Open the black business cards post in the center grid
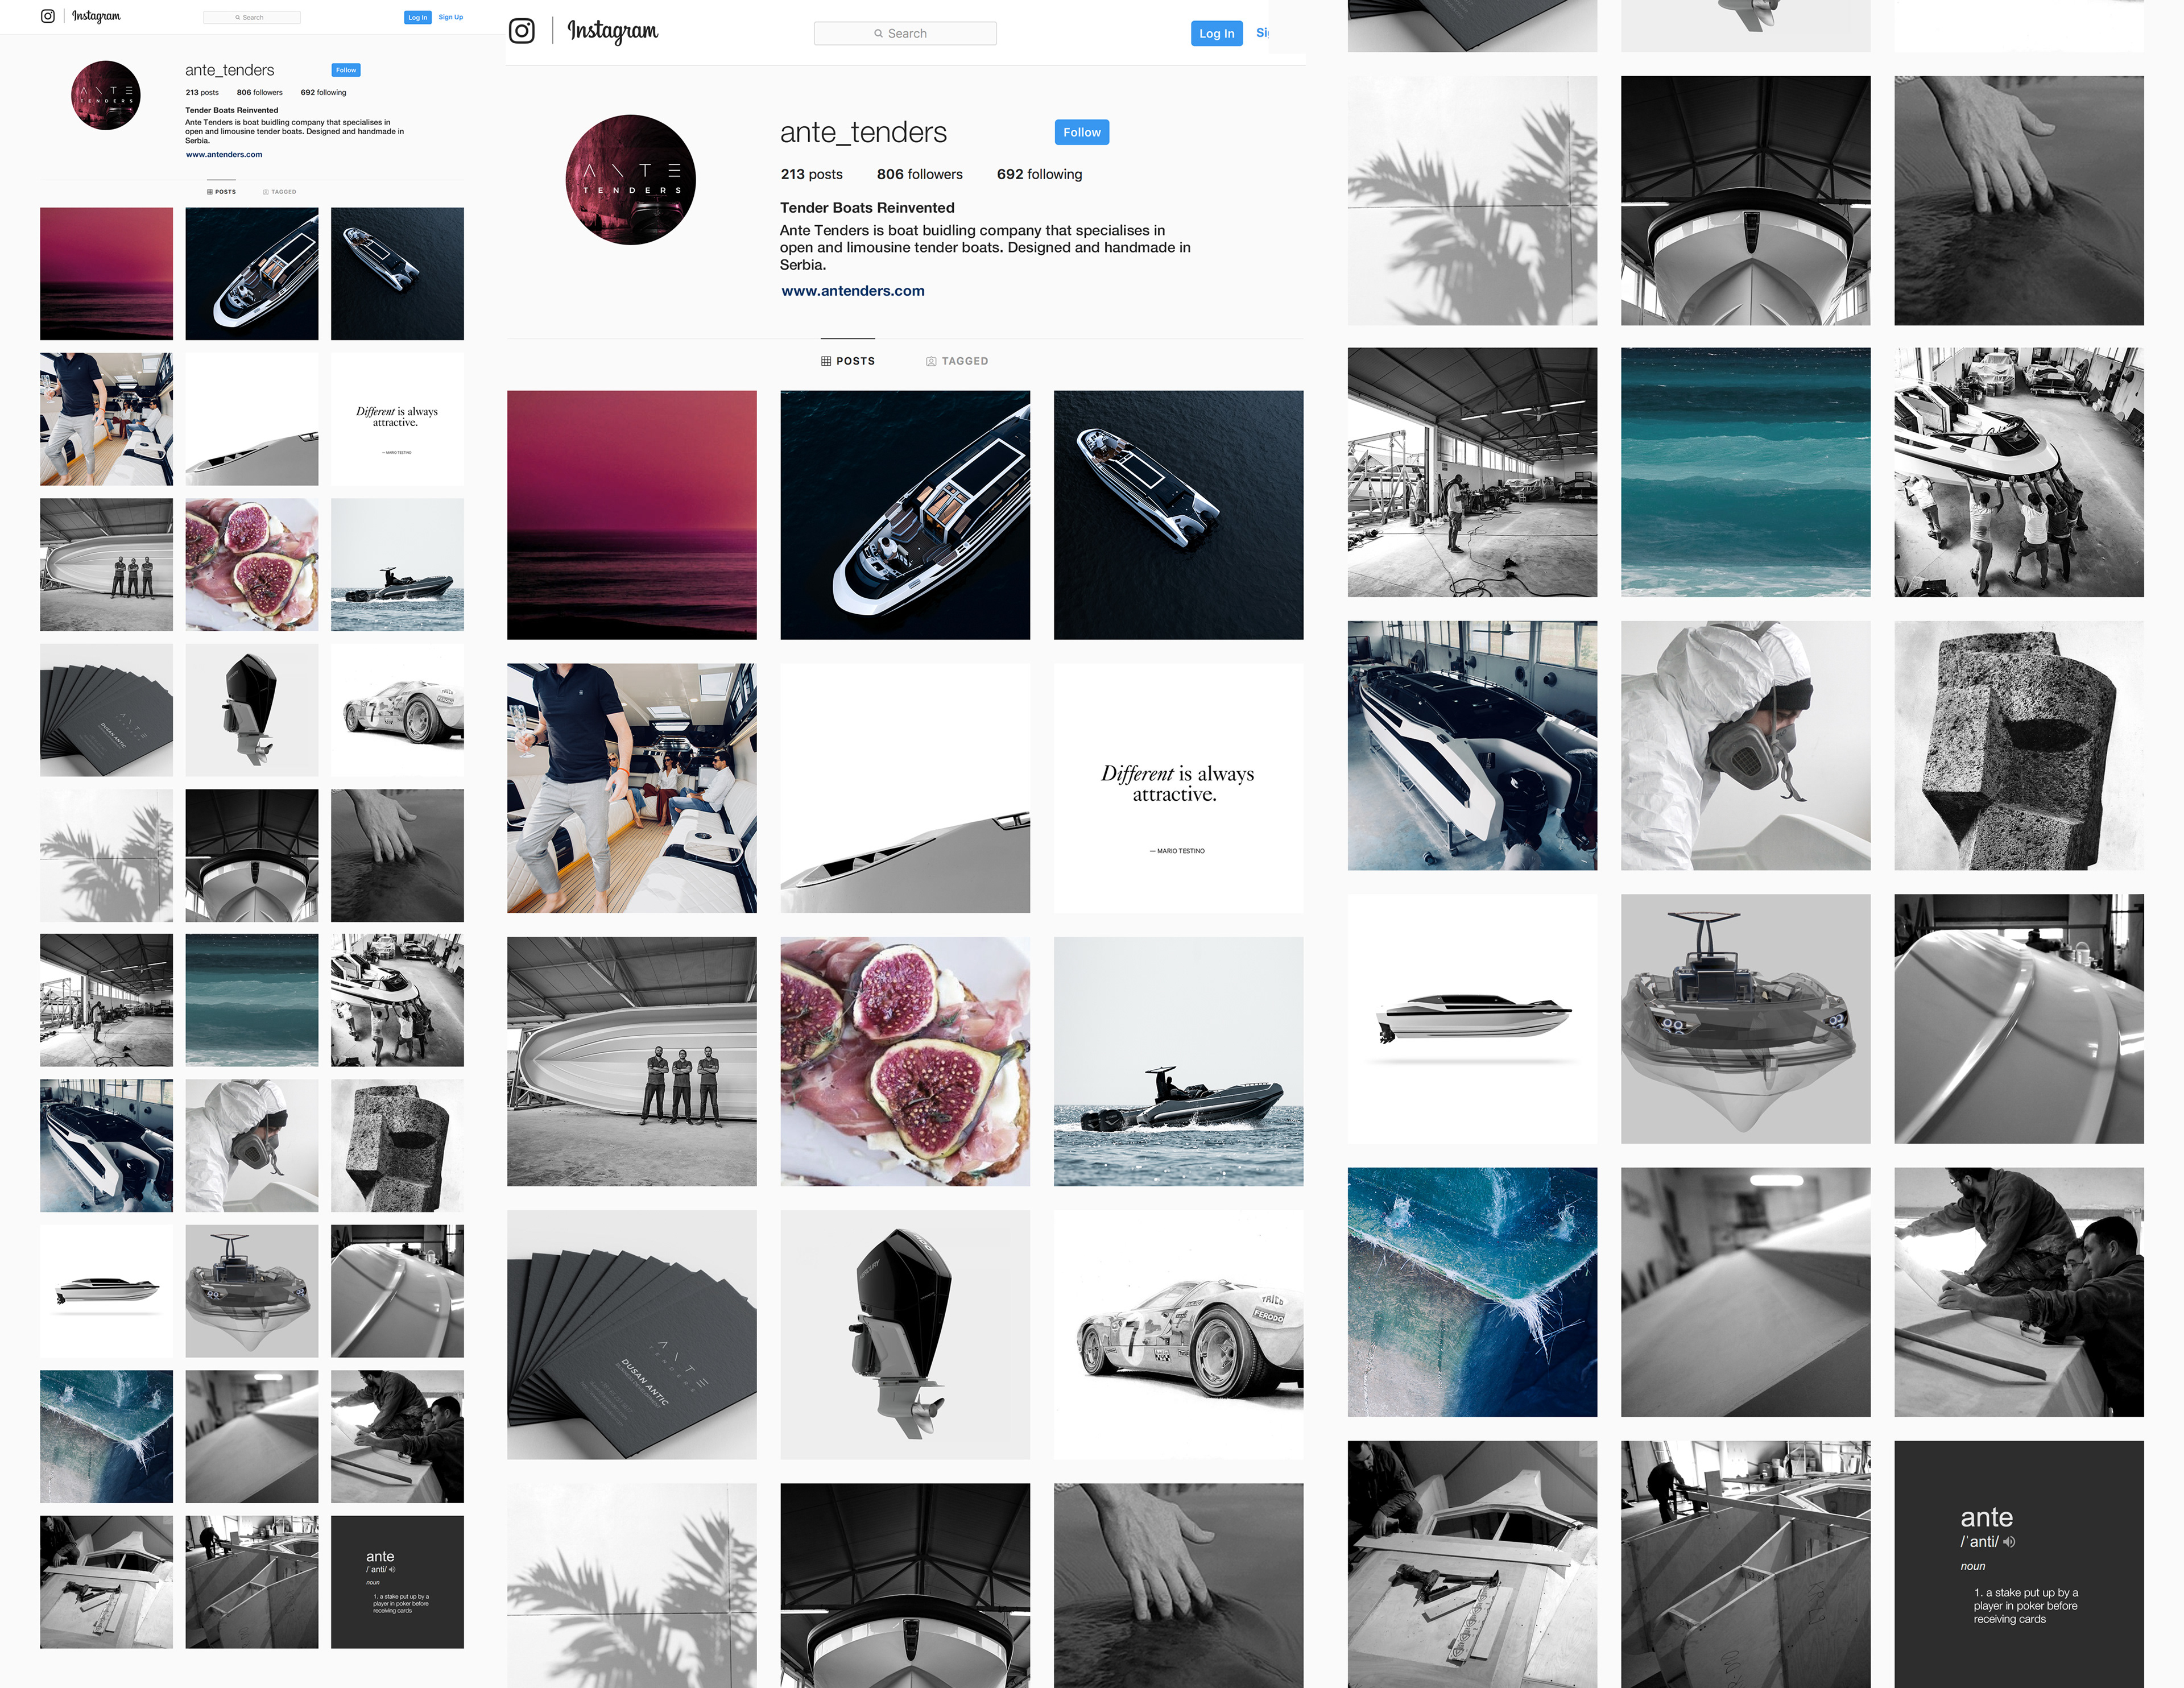2184x1688 pixels. click(x=632, y=1335)
